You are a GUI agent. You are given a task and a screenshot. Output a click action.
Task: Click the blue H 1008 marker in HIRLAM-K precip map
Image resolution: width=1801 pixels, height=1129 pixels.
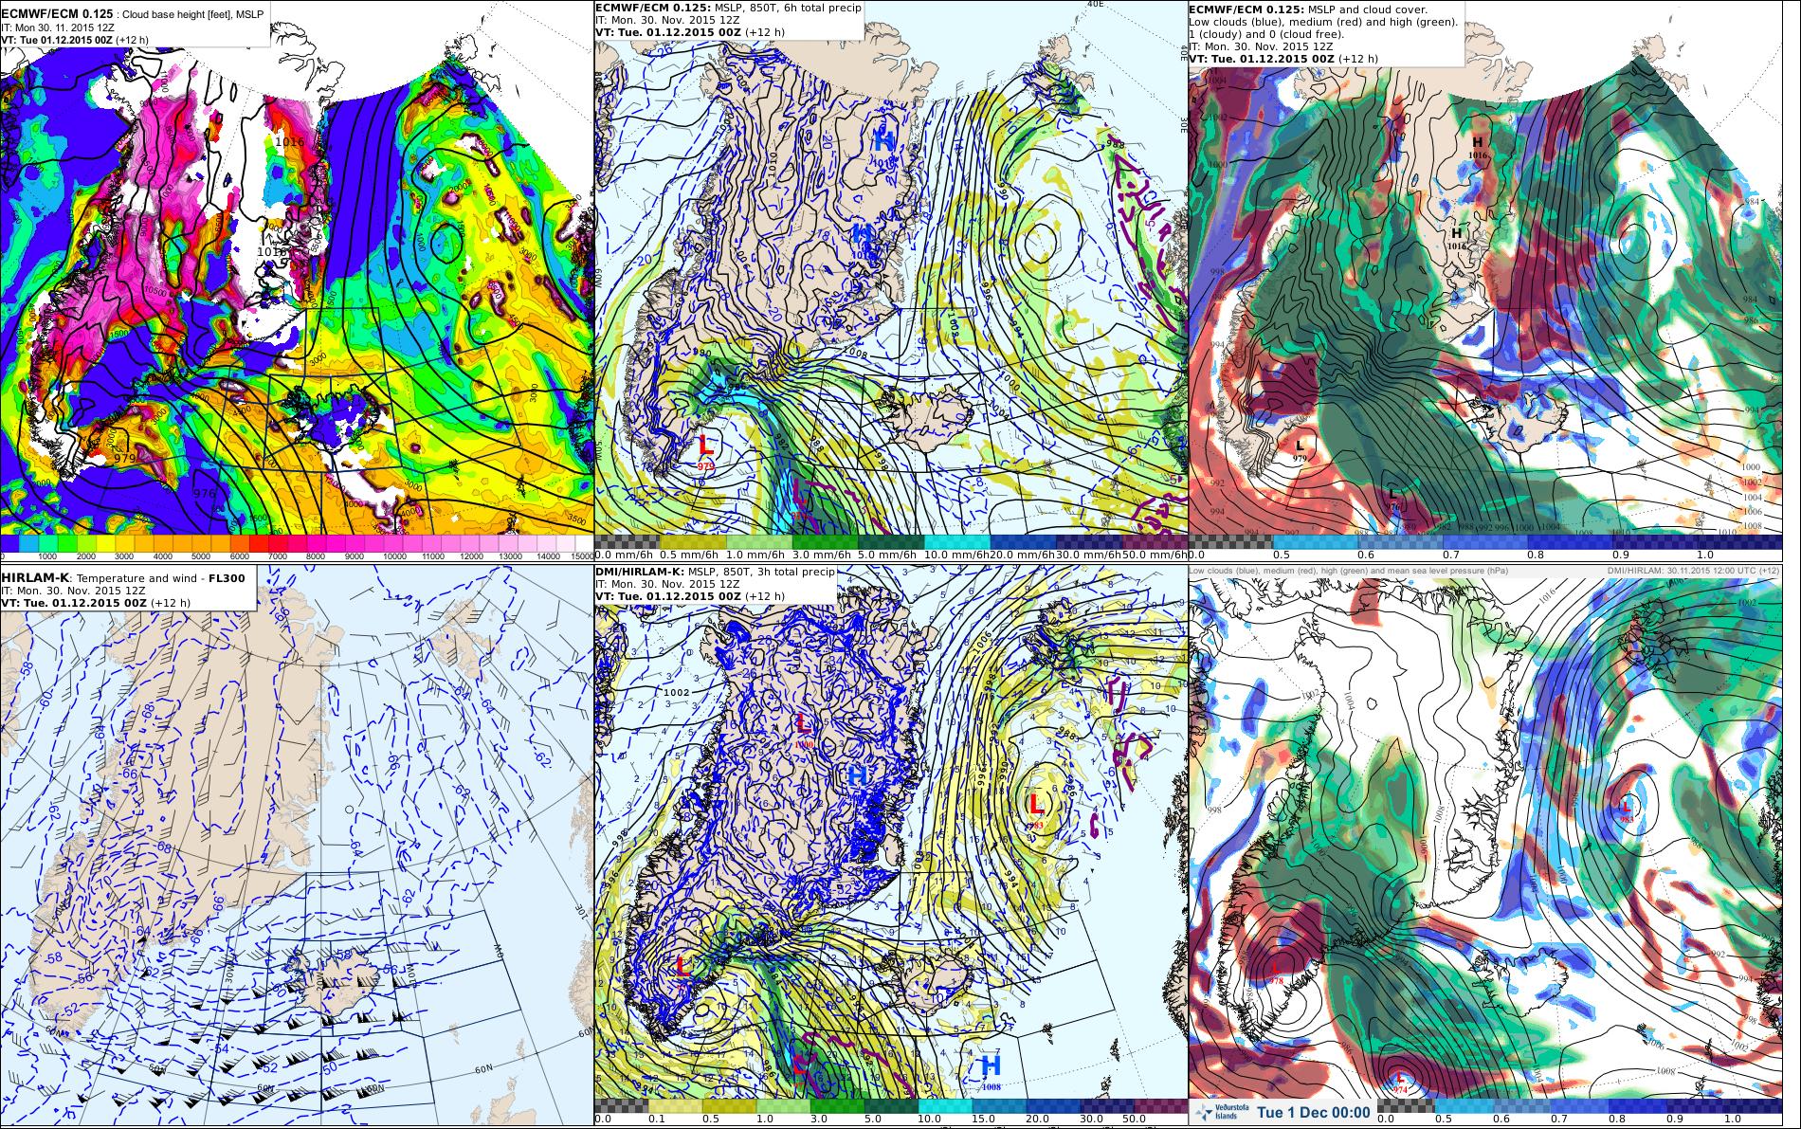(991, 1071)
